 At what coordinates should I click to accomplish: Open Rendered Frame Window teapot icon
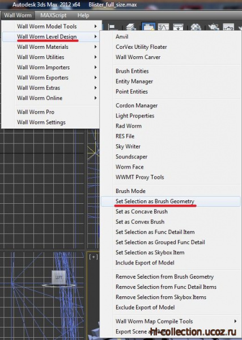228,27
